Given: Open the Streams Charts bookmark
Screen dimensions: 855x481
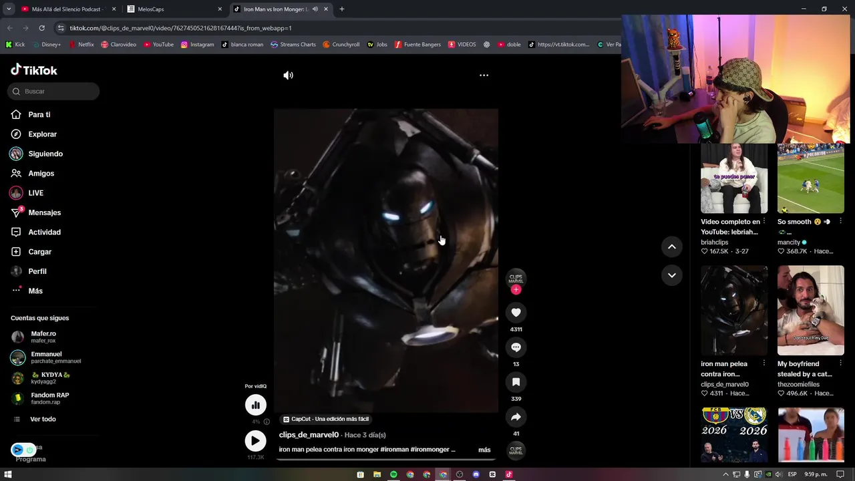Looking at the screenshot, I should 293,45.
